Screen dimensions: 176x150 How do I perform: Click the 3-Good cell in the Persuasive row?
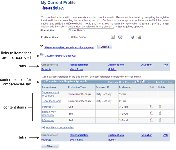pyautogui.click(x=123, y=107)
